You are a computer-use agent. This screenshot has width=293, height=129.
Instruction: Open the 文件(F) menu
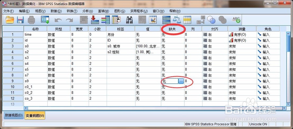[8, 11]
